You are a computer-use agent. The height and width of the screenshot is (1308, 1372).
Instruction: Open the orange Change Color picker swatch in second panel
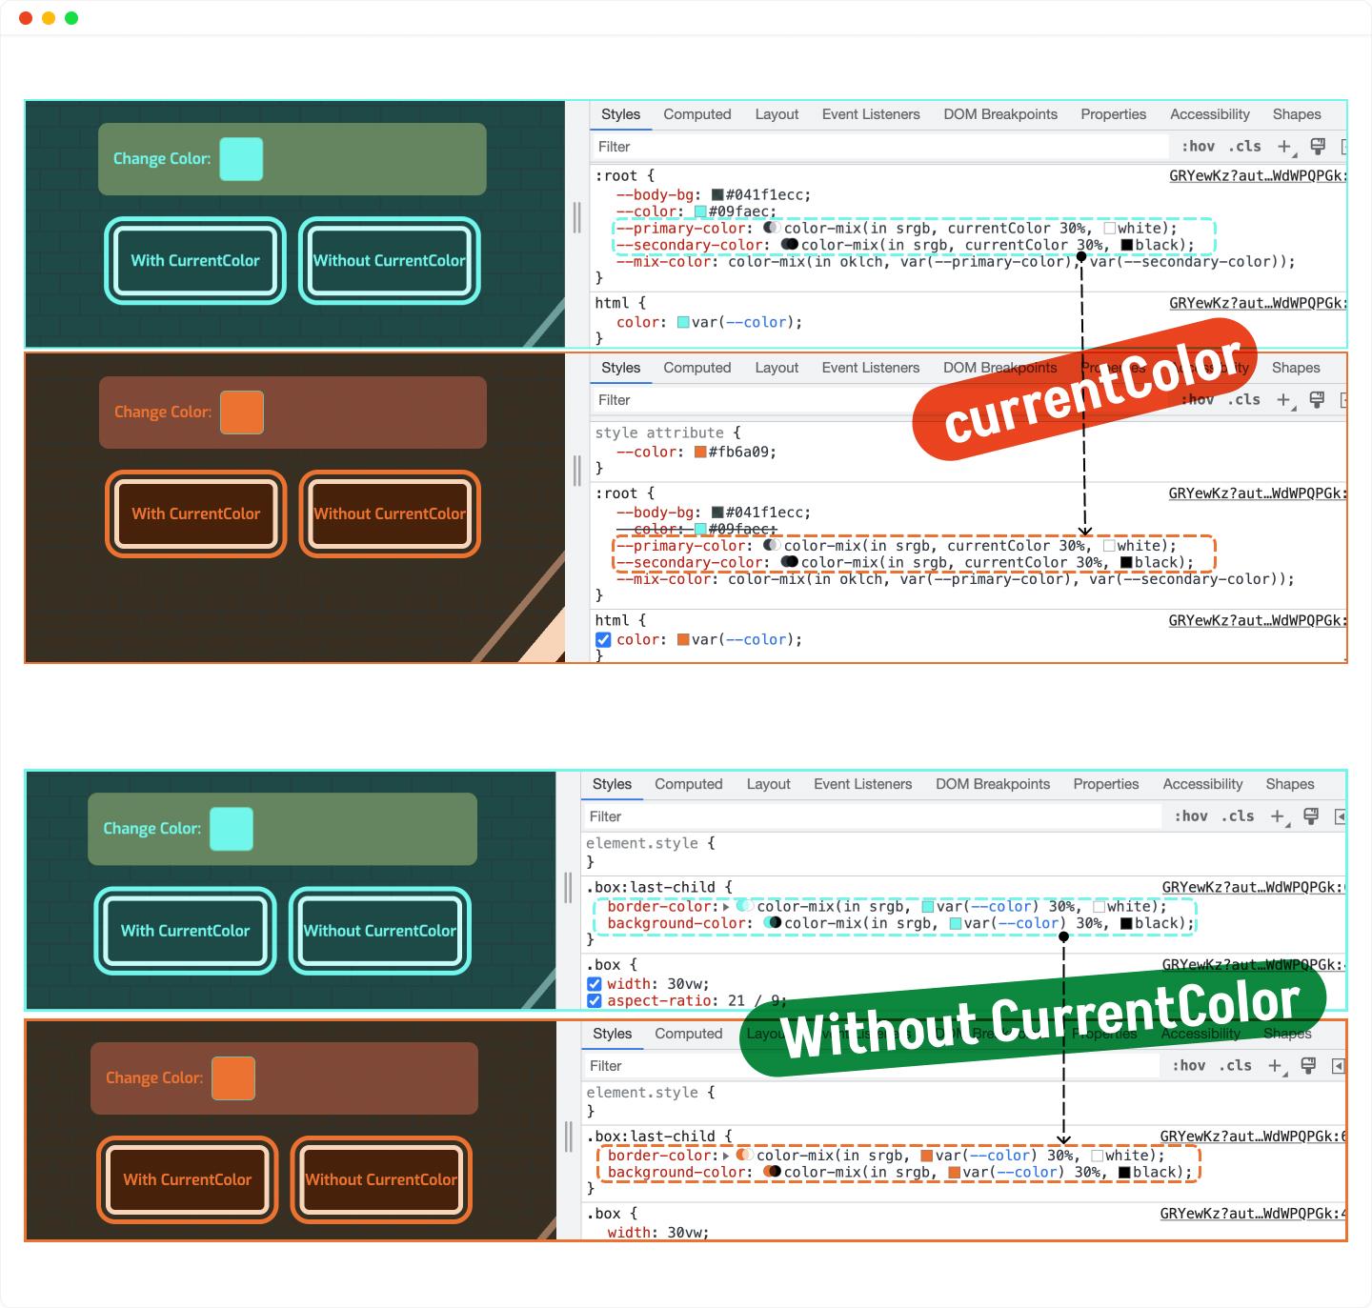click(x=242, y=413)
